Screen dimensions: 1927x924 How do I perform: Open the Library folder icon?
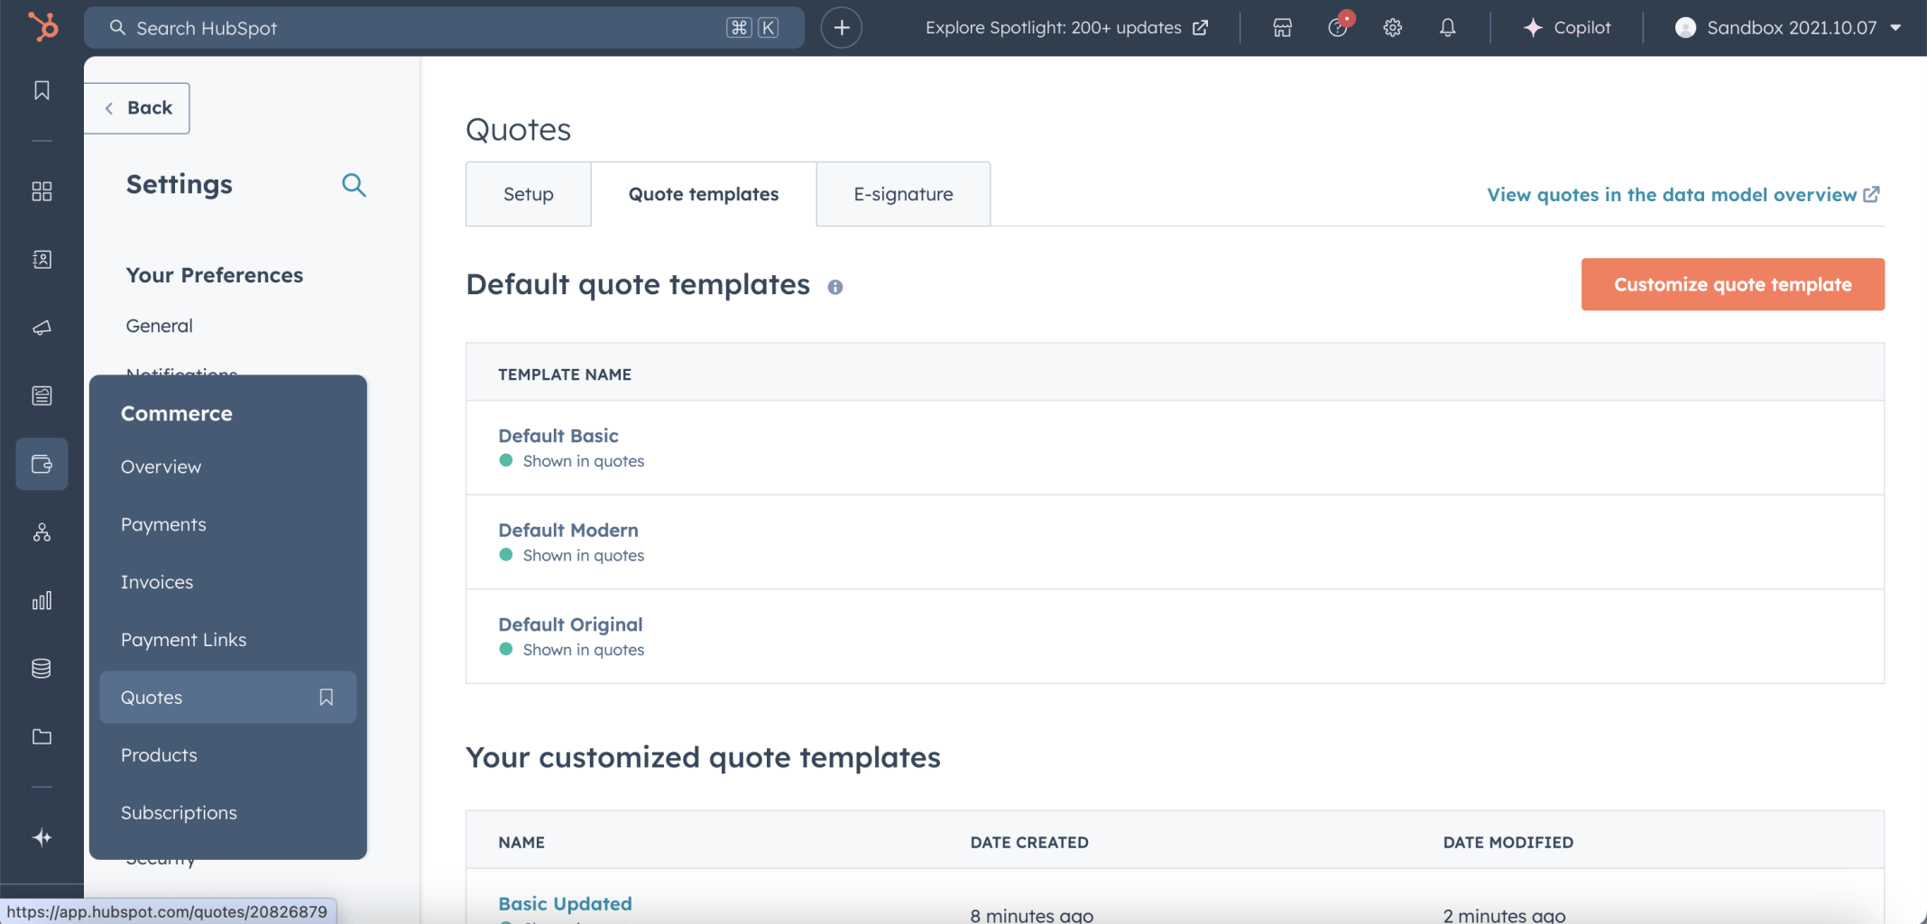41,737
